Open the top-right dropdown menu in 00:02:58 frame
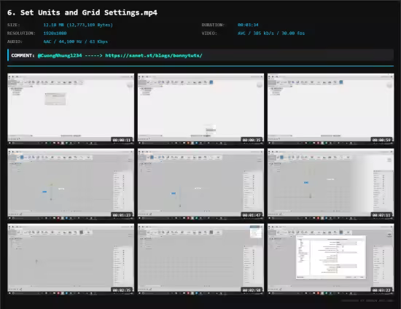 255,232
